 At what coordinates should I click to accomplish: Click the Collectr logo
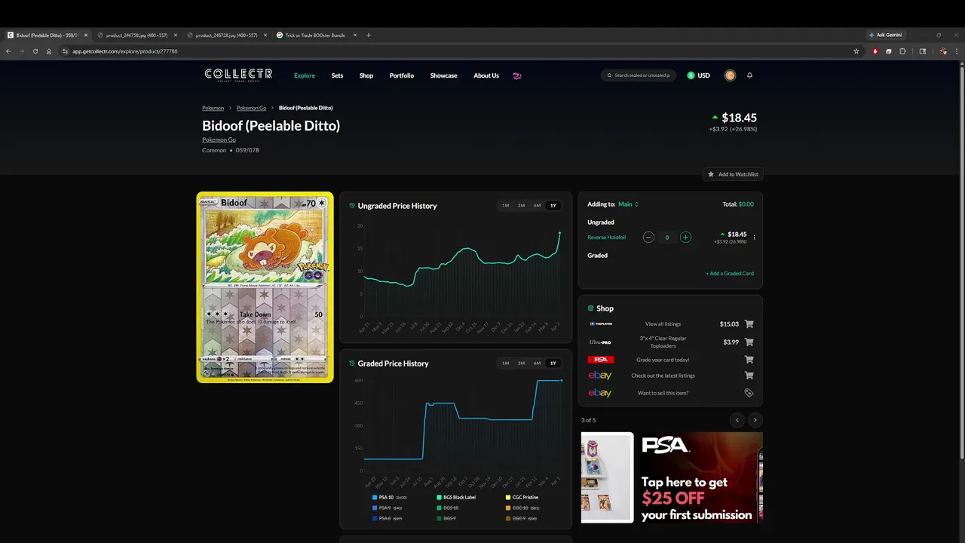point(238,75)
